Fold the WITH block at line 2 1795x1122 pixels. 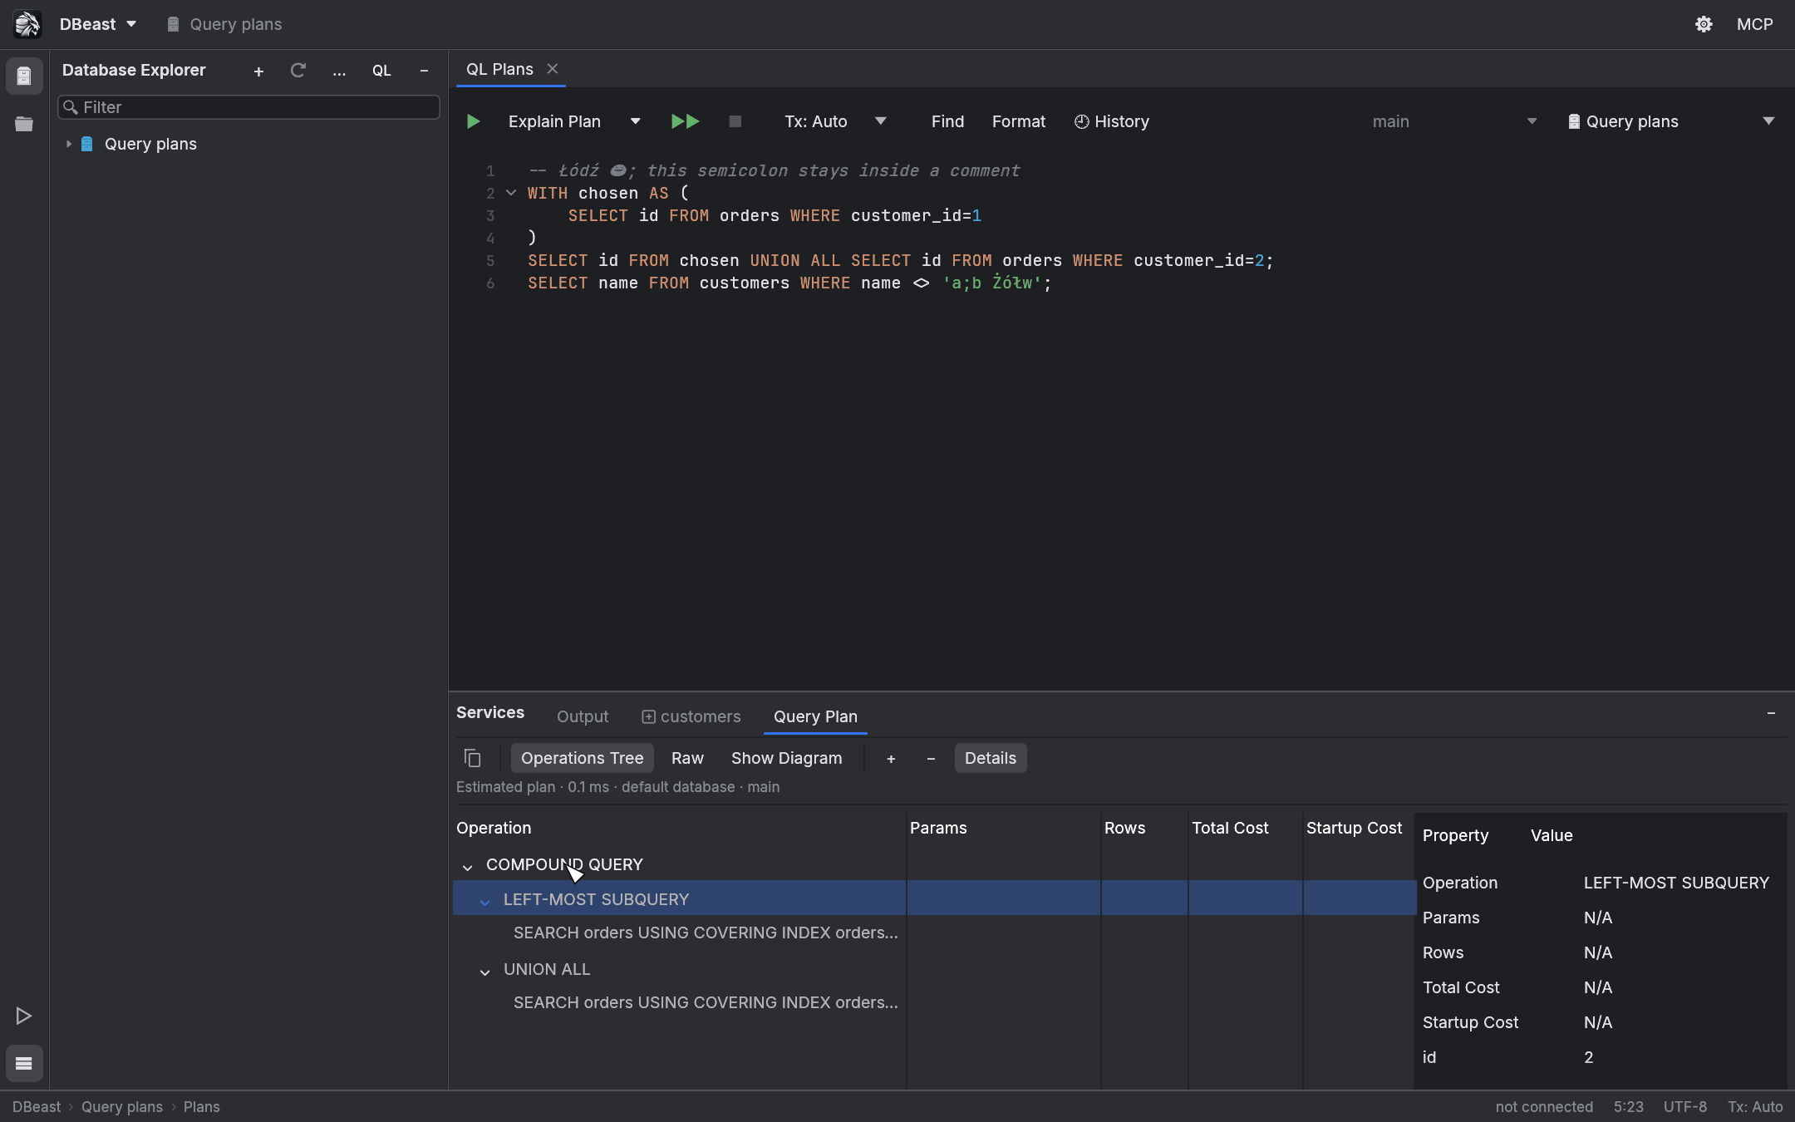point(511,193)
